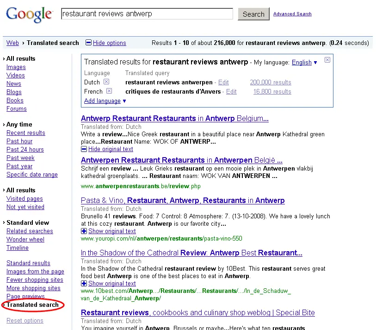Screen dimensions: 376x330
Task: Filter results by Forums
Action: point(17,108)
